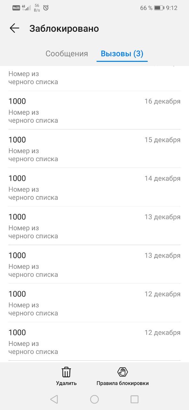Tap the Правила блокировки label

122,383
